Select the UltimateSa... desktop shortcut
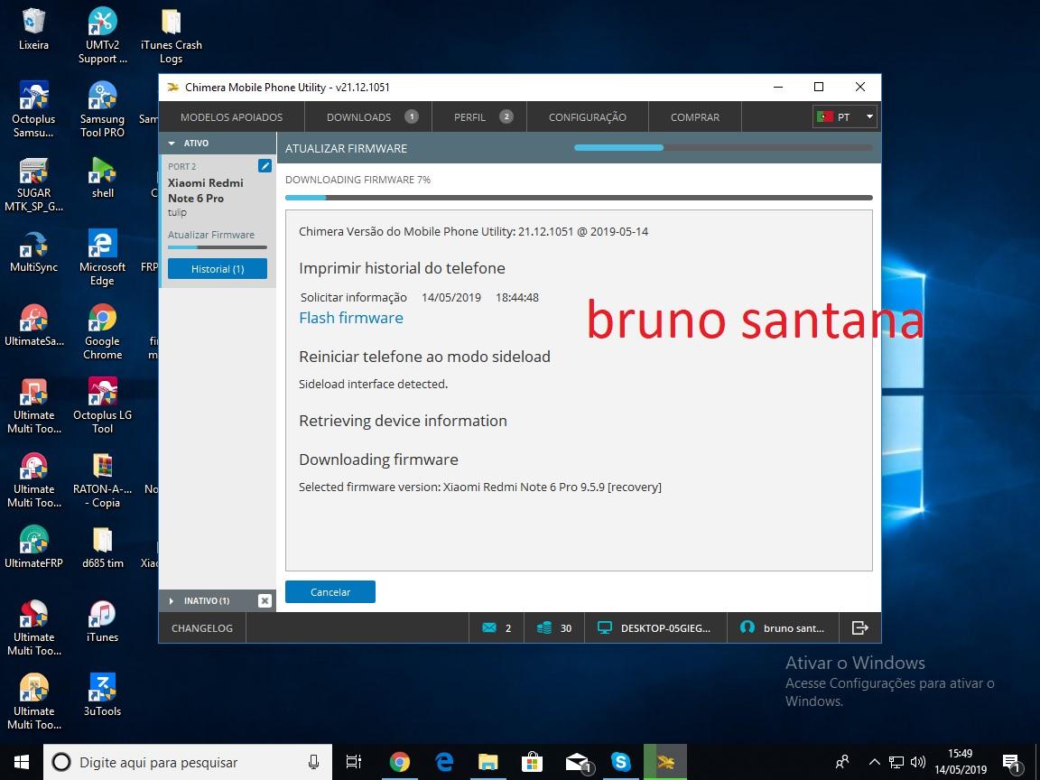 tap(33, 326)
